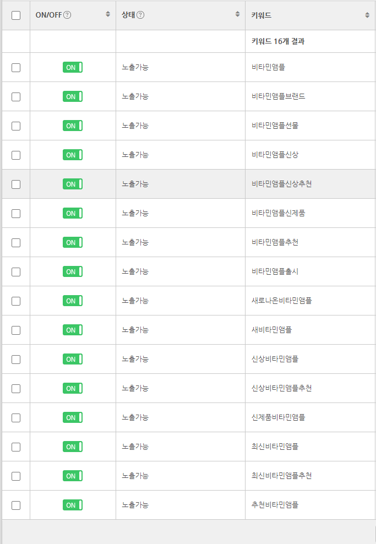Image resolution: width=376 pixels, height=544 pixels.
Task: Click the ON/OFF help question icon
Action: (67, 15)
